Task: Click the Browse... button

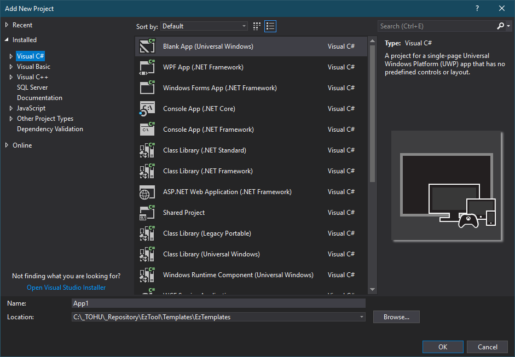Action: click(x=396, y=317)
